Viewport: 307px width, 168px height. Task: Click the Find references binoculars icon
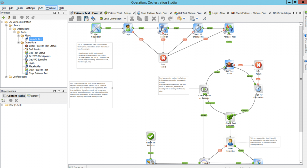point(94,19)
